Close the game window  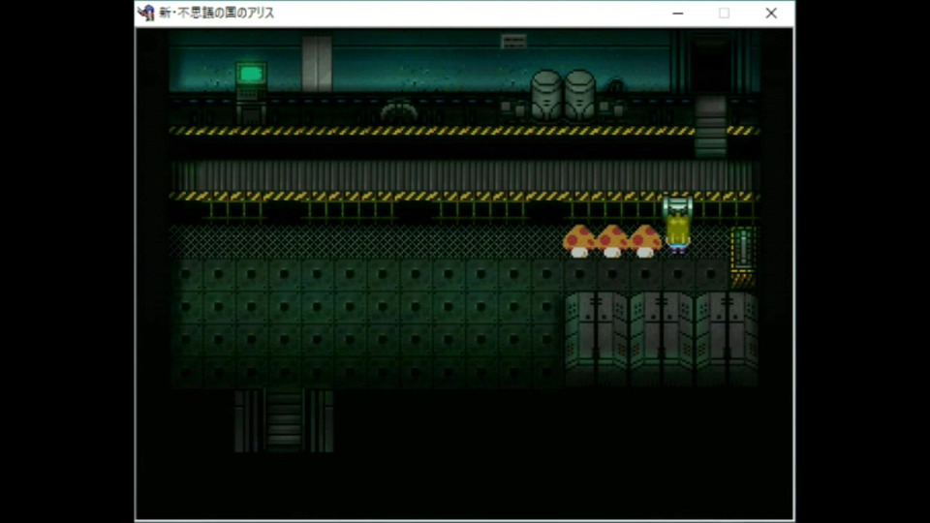[770, 13]
